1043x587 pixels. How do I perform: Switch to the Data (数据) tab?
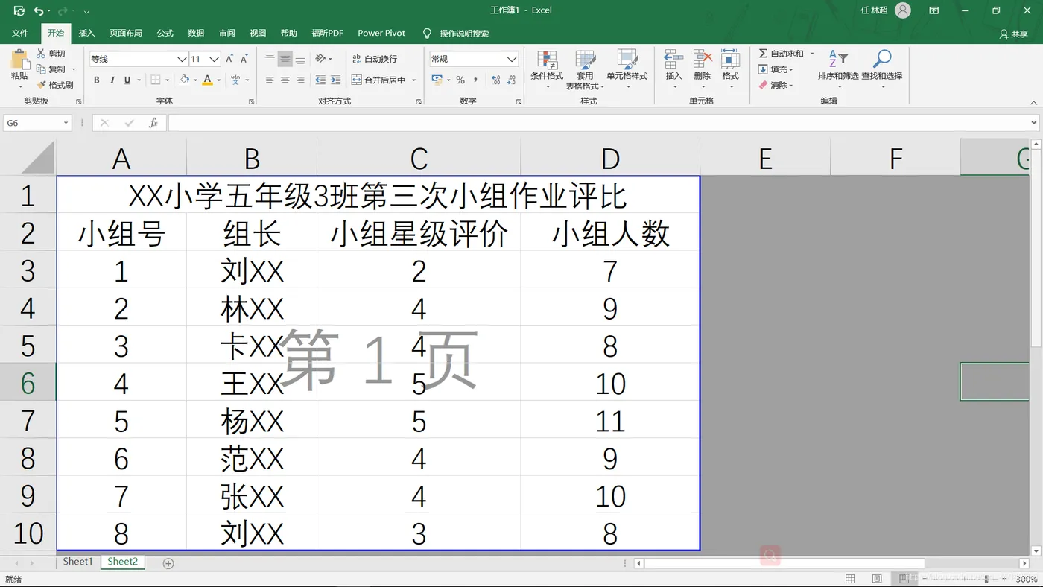coord(196,33)
